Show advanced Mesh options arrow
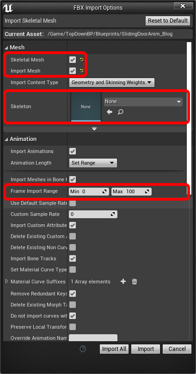The image size is (196, 374). (94, 129)
